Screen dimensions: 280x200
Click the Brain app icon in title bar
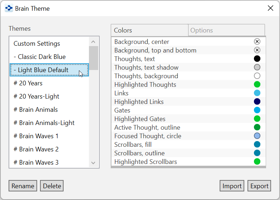tap(9, 8)
